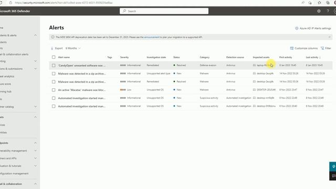Open the browser collections icon
This screenshot has width=336, height=189.
coord(328,3)
